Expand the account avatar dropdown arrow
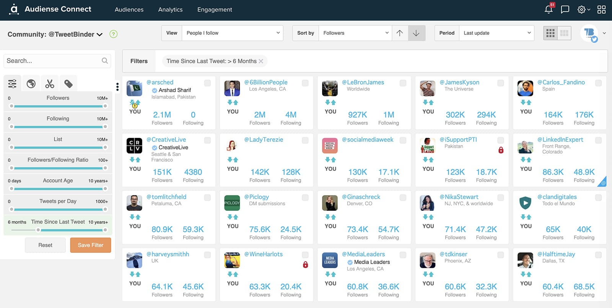The height and width of the screenshot is (308, 612). (604, 33)
